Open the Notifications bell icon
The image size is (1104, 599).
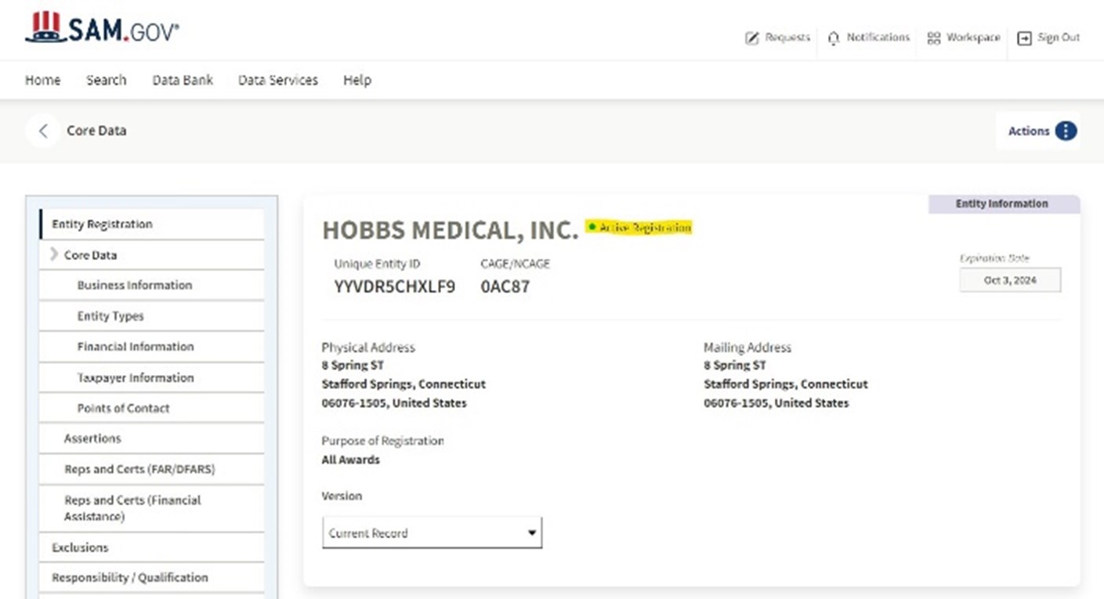tap(834, 38)
